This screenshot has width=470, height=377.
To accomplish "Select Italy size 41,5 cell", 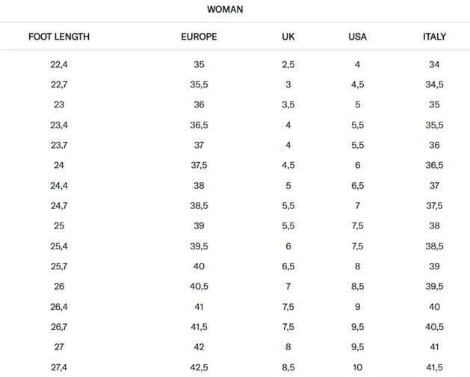I will tap(434, 366).
